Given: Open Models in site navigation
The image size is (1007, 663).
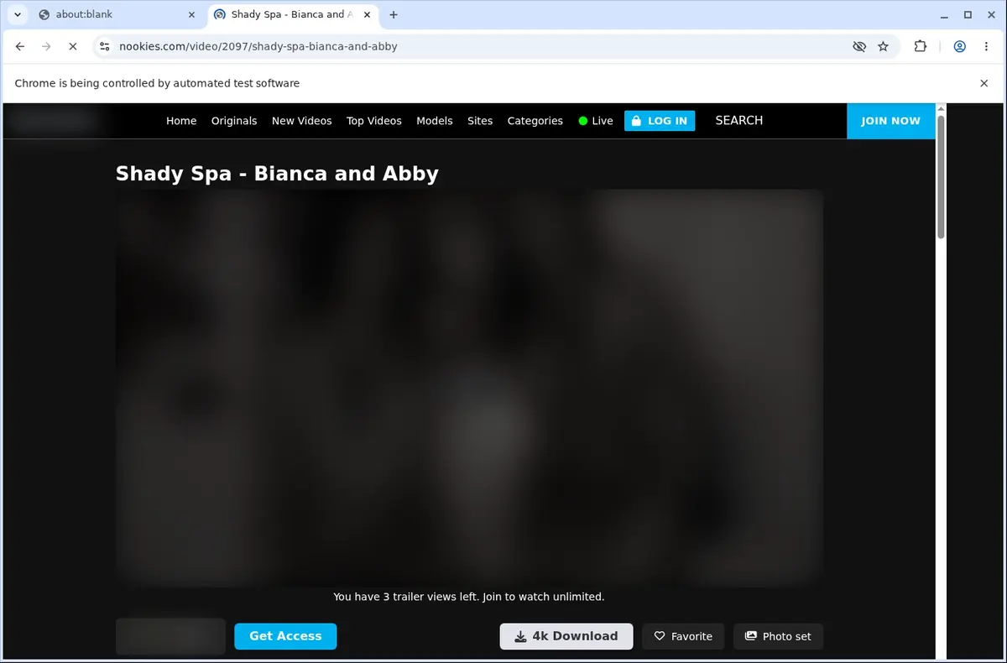Looking at the screenshot, I should [435, 121].
